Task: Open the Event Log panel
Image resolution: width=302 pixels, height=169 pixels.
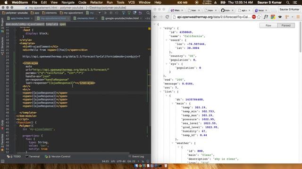Action: (136, 156)
